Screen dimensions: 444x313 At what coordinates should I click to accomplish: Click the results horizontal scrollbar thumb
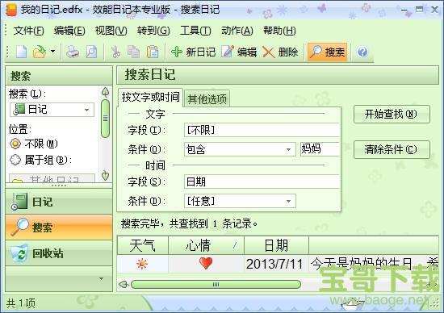click(216, 285)
